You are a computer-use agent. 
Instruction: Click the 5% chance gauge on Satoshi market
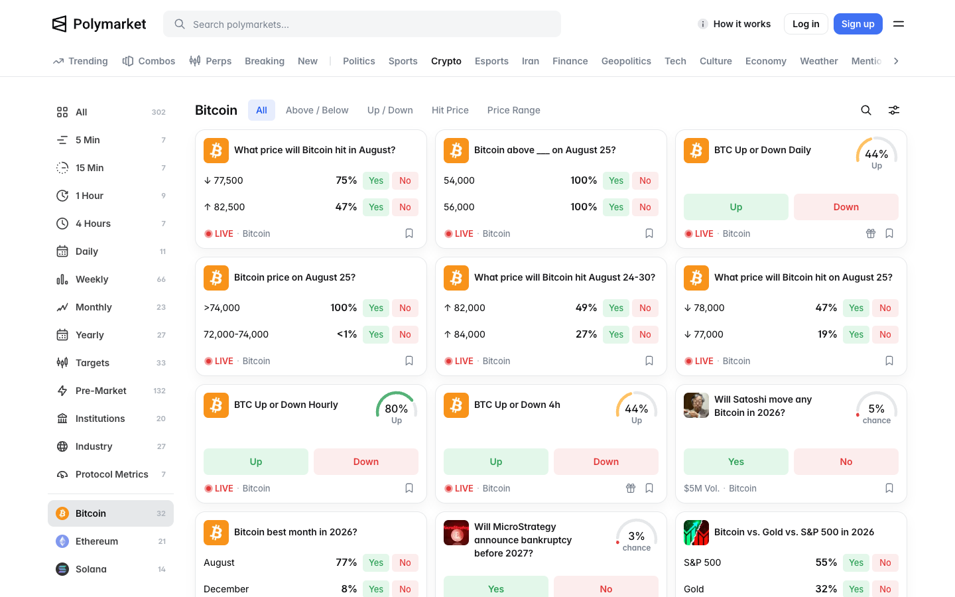tap(877, 407)
